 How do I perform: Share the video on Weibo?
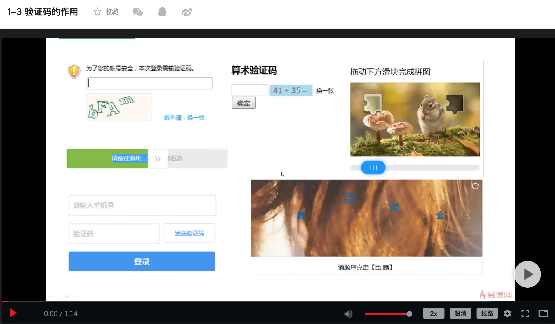point(186,12)
